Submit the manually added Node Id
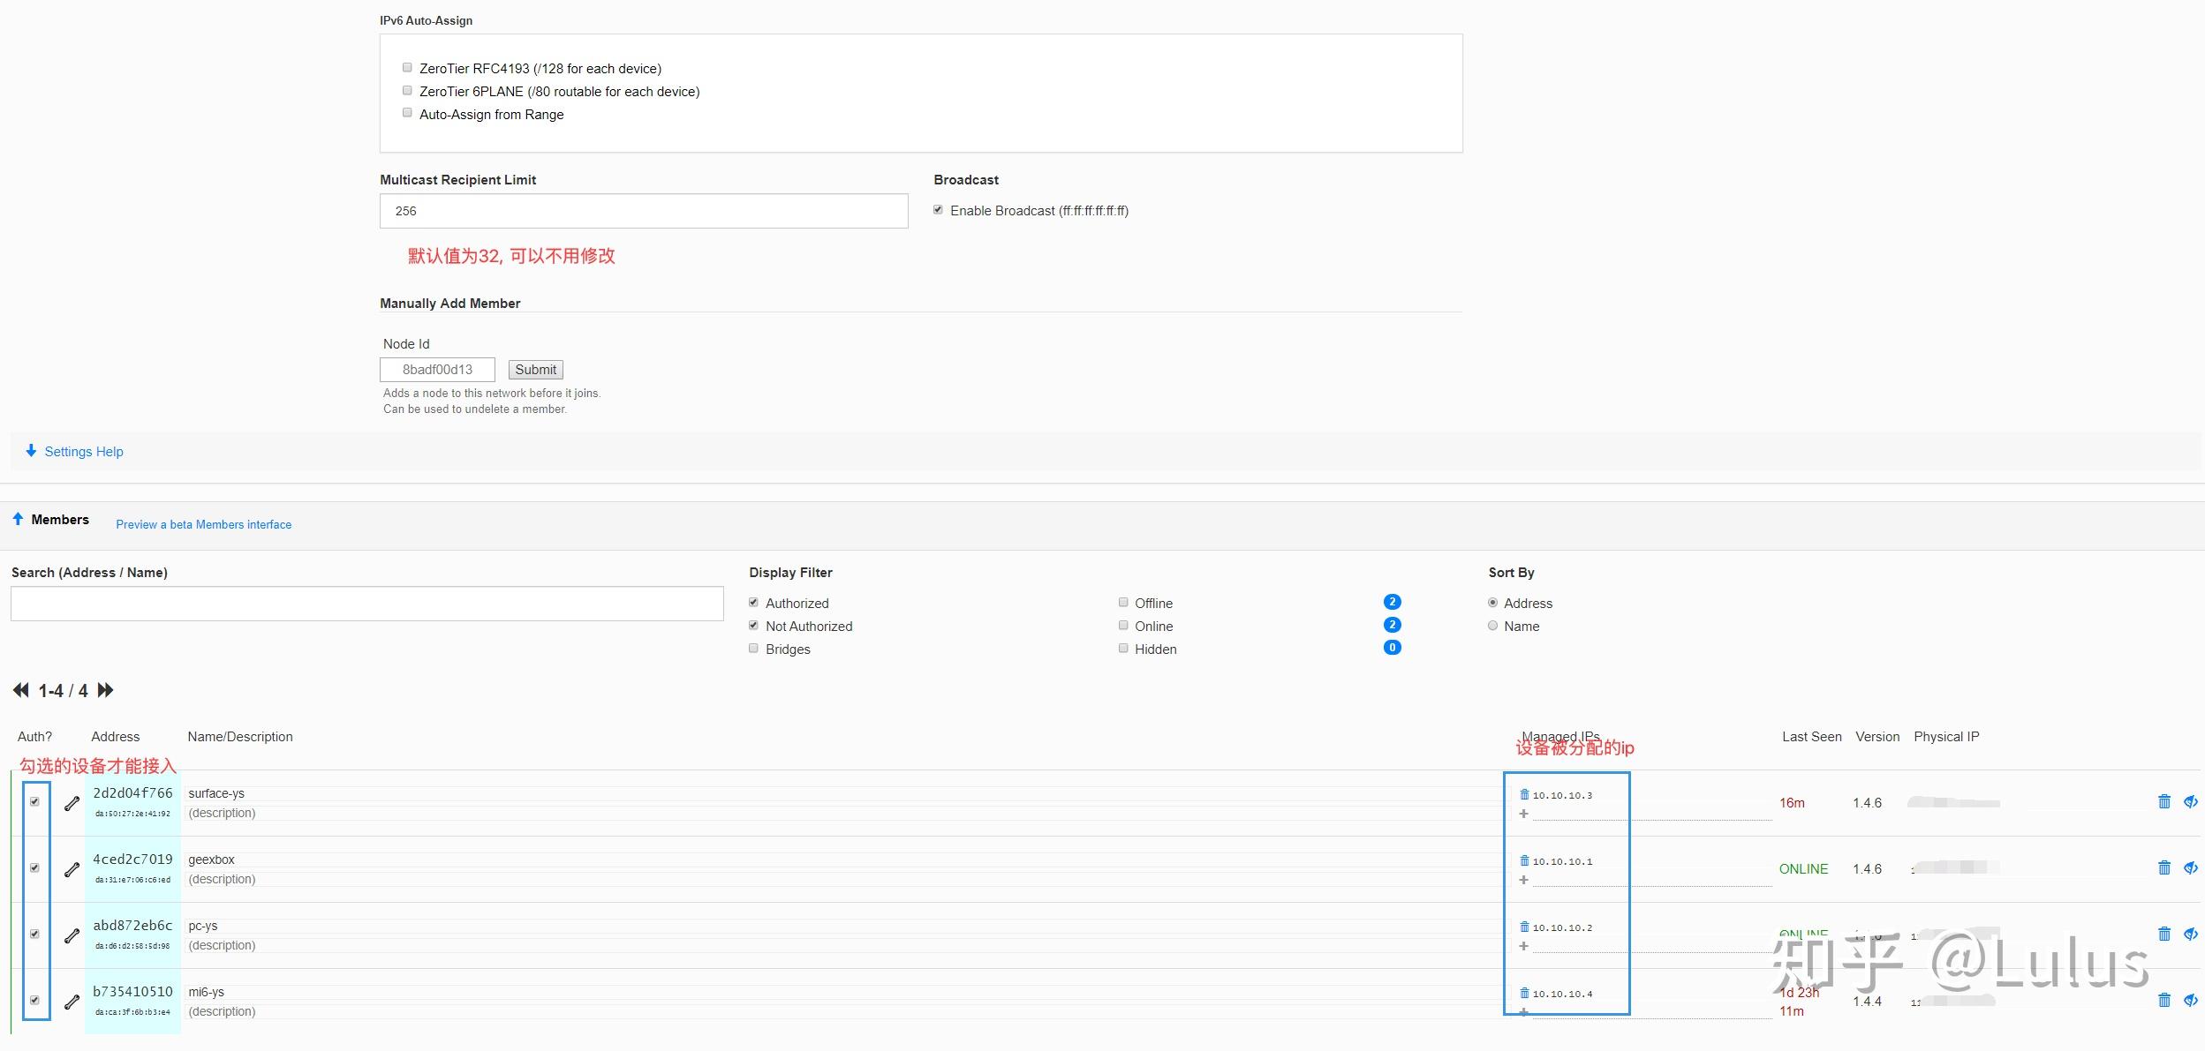The width and height of the screenshot is (2205, 1051). point(536,370)
